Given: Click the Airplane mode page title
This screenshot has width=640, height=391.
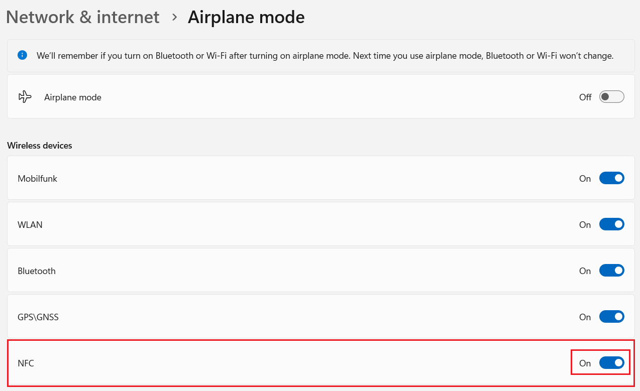Looking at the screenshot, I should pyautogui.click(x=246, y=17).
